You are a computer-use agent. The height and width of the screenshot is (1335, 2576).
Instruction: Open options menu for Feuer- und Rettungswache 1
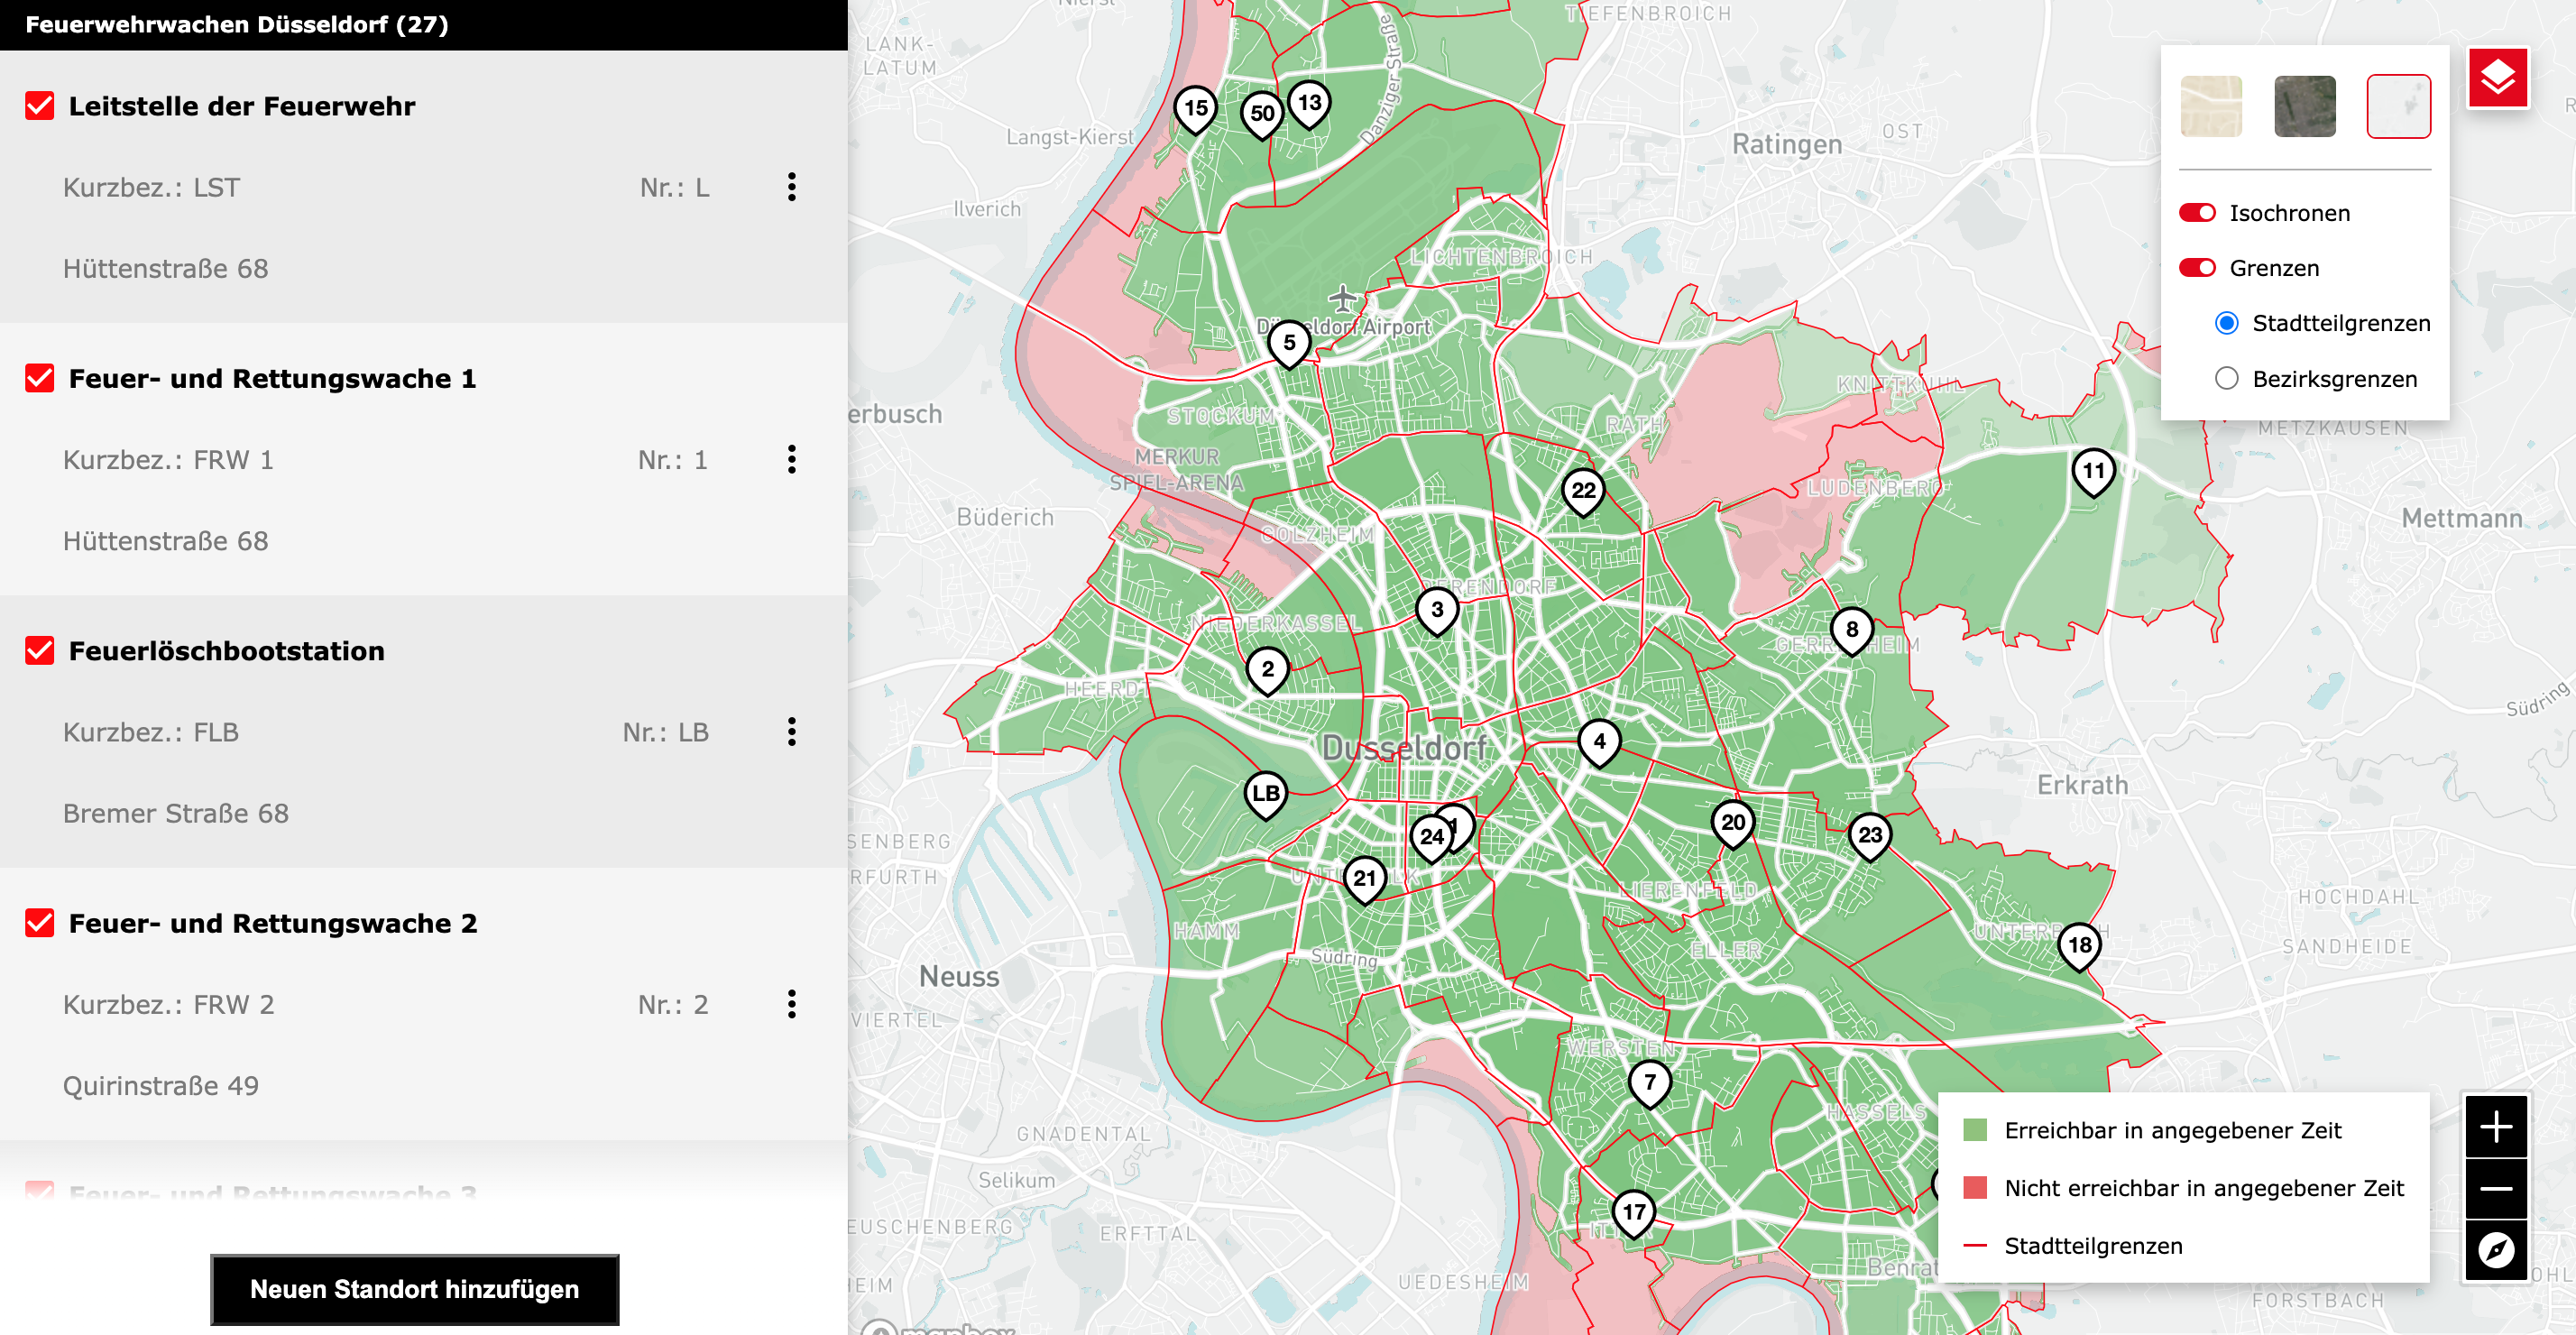791,459
